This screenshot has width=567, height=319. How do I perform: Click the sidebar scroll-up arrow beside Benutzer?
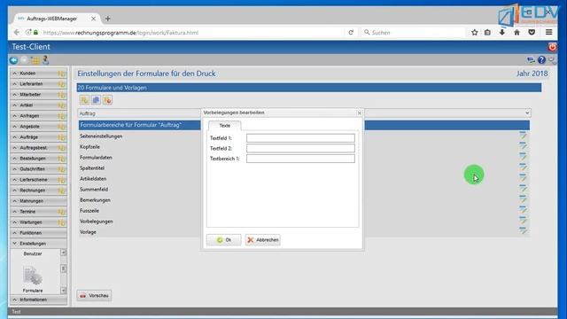click(63, 253)
